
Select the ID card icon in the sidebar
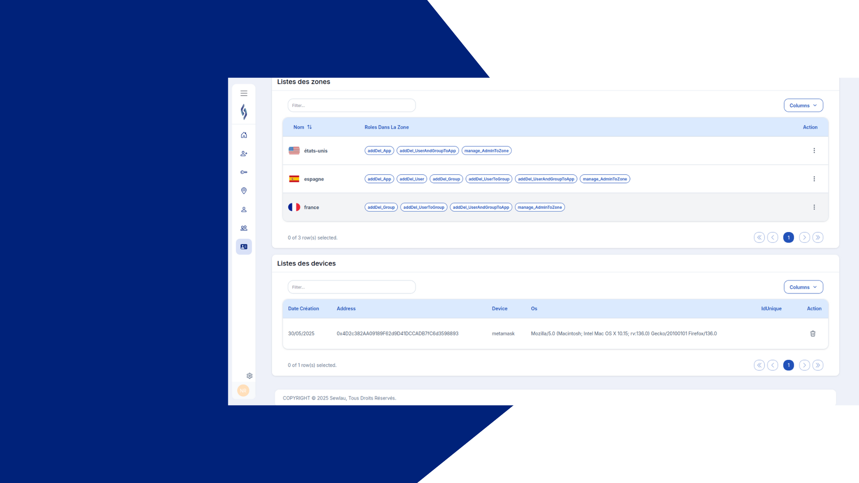click(x=244, y=247)
